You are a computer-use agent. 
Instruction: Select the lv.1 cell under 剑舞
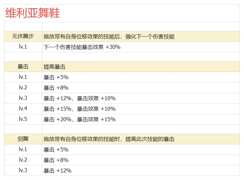pyautogui.click(x=23, y=149)
